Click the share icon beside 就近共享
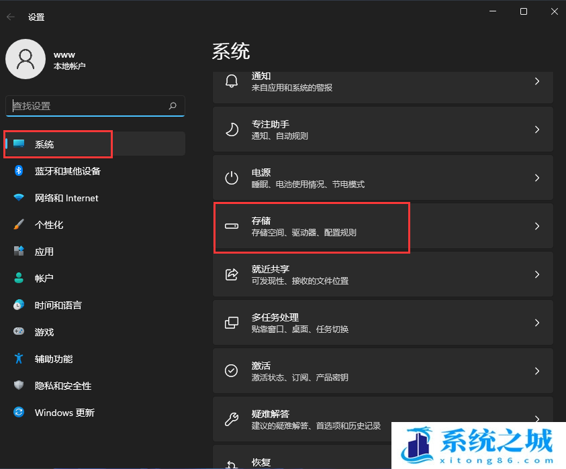Image resolution: width=566 pixels, height=469 pixels. pyautogui.click(x=232, y=274)
